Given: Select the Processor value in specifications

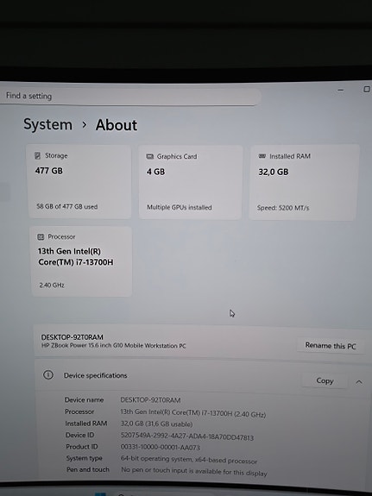Looking at the screenshot, I should pos(193,413).
